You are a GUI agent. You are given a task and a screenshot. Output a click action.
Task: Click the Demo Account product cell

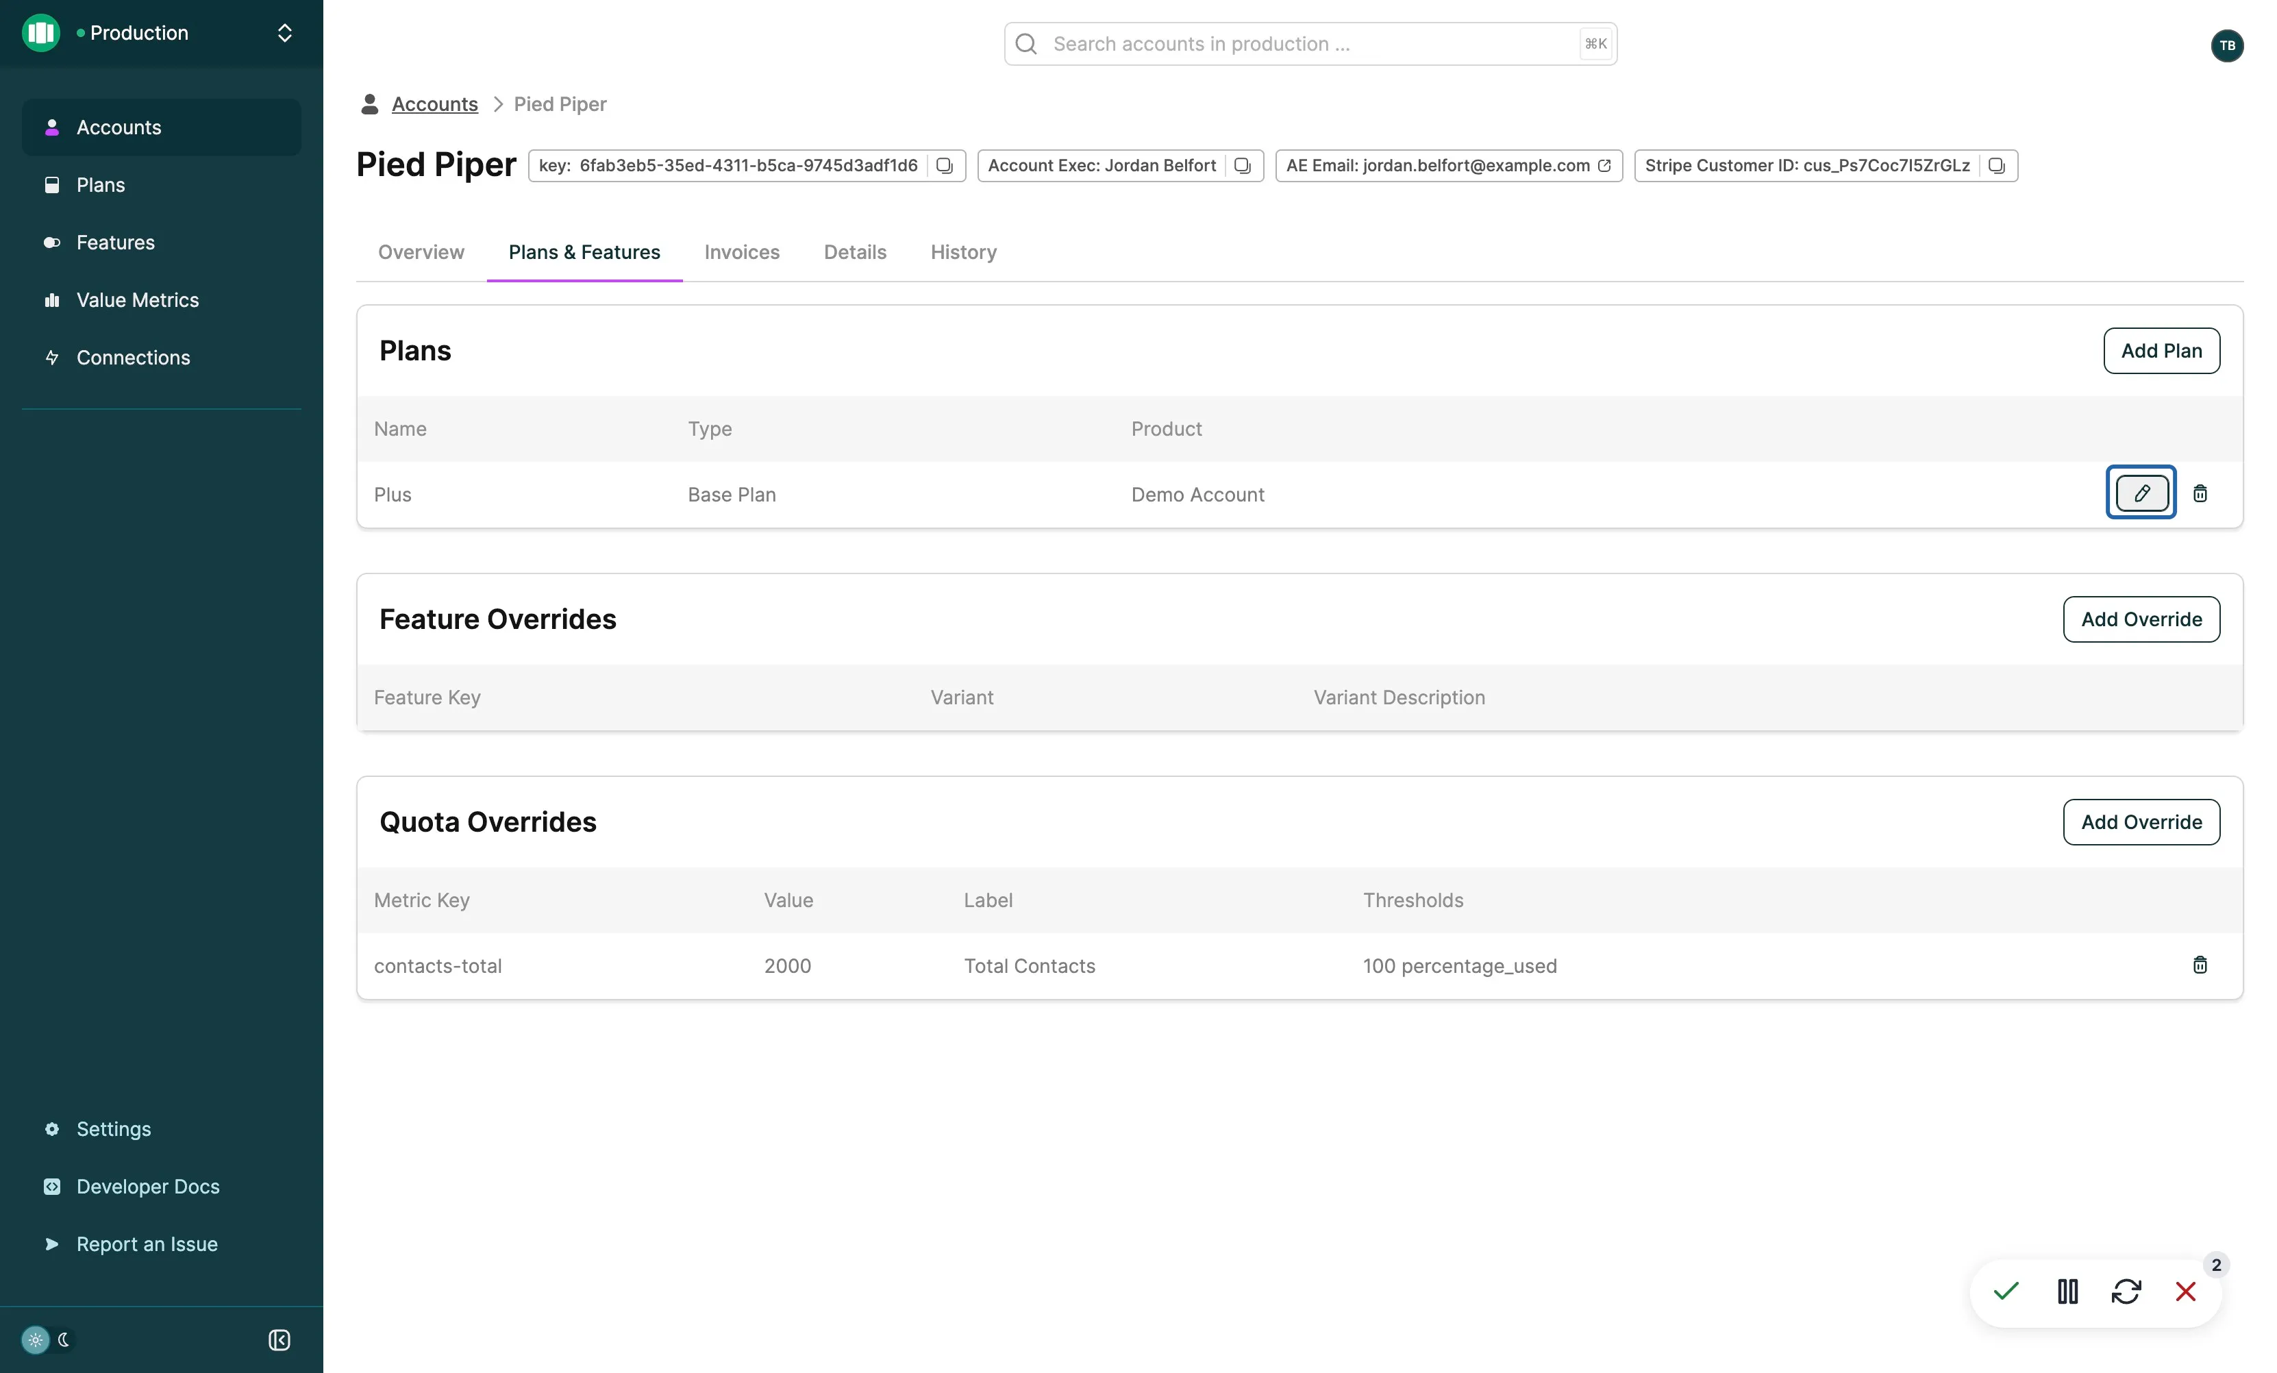point(1197,495)
